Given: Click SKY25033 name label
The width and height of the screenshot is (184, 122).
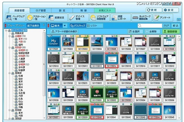Looking at the screenshot, I should point(126,100).
